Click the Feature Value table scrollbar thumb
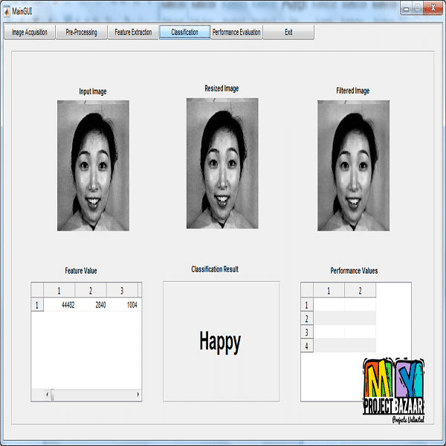Screen dimensions: 446x446 [x=52, y=395]
